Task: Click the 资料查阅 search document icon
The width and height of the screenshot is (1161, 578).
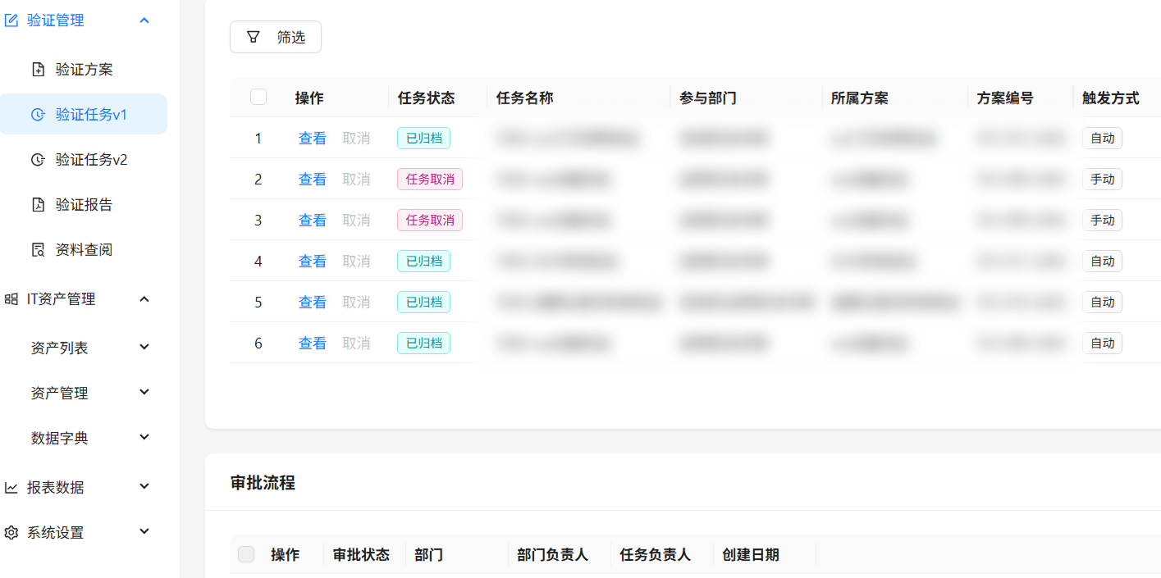Action: coord(38,250)
